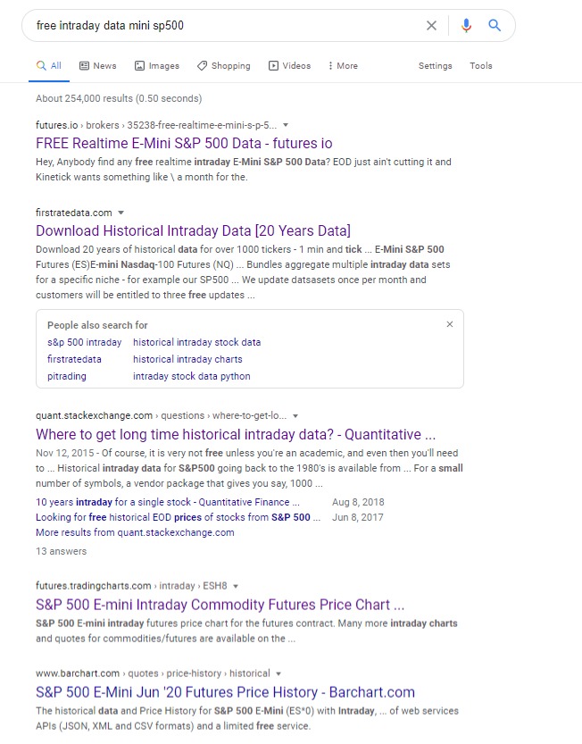Expand dropdown arrow next to quant.stackexchange.com URL
Screen dimensions: 582x744
[295, 415]
